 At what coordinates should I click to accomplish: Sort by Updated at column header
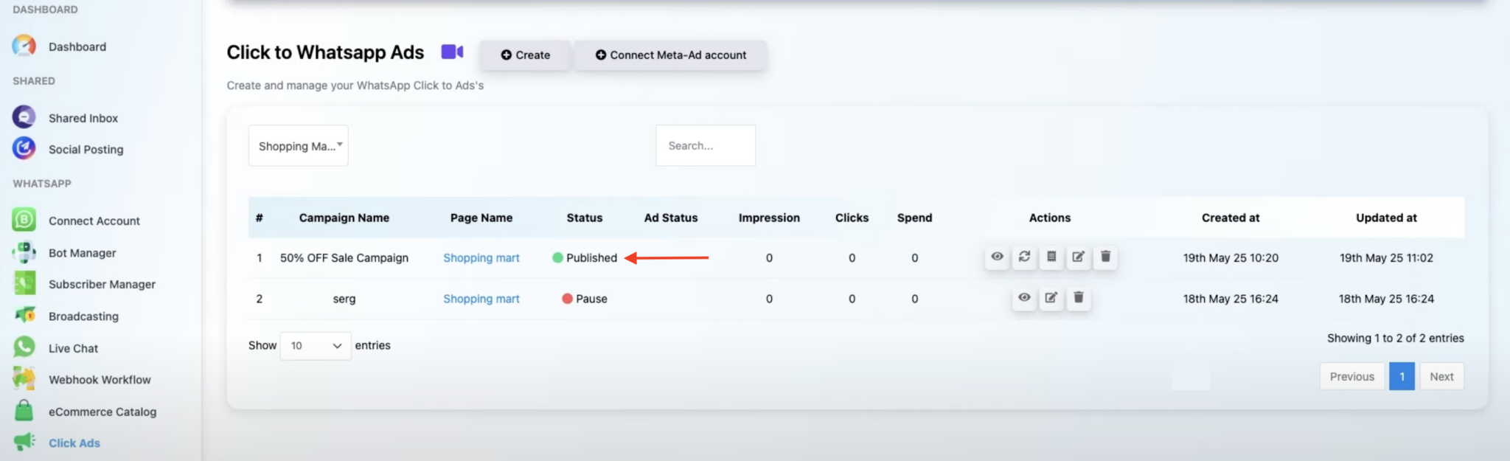tap(1386, 218)
